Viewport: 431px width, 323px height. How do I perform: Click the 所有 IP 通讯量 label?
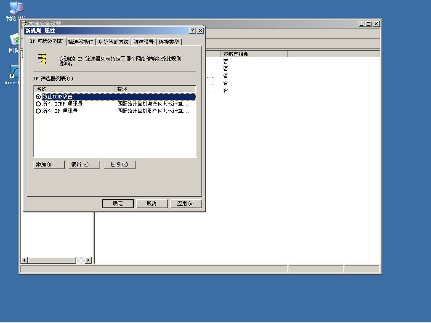coord(60,111)
